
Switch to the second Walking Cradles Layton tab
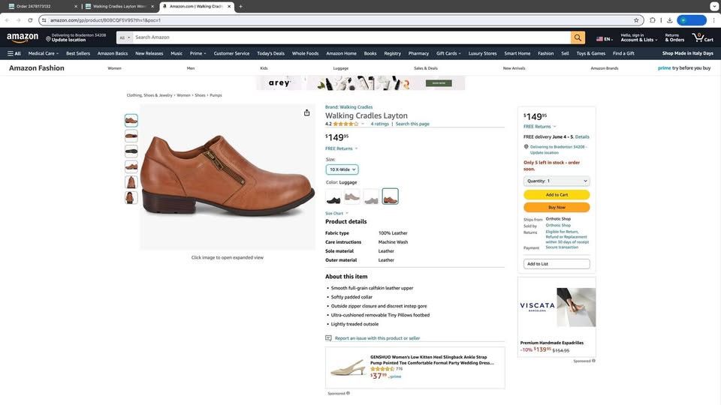coord(119,7)
